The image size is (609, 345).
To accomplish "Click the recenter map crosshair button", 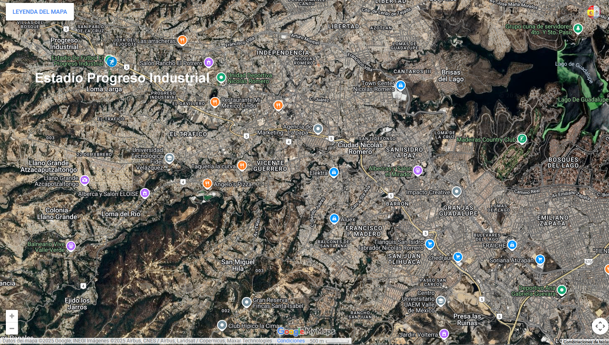I will [600, 326].
